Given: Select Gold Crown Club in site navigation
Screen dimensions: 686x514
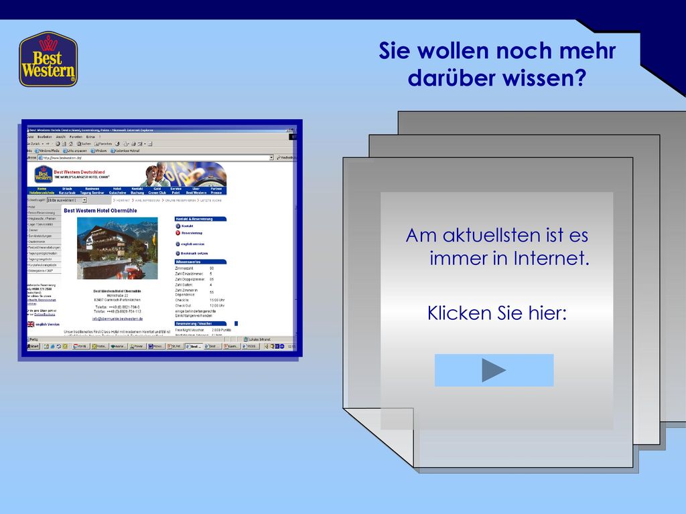Looking at the screenshot, I should [x=157, y=191].
